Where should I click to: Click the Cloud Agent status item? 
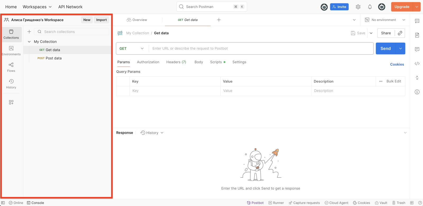[337, 203]
